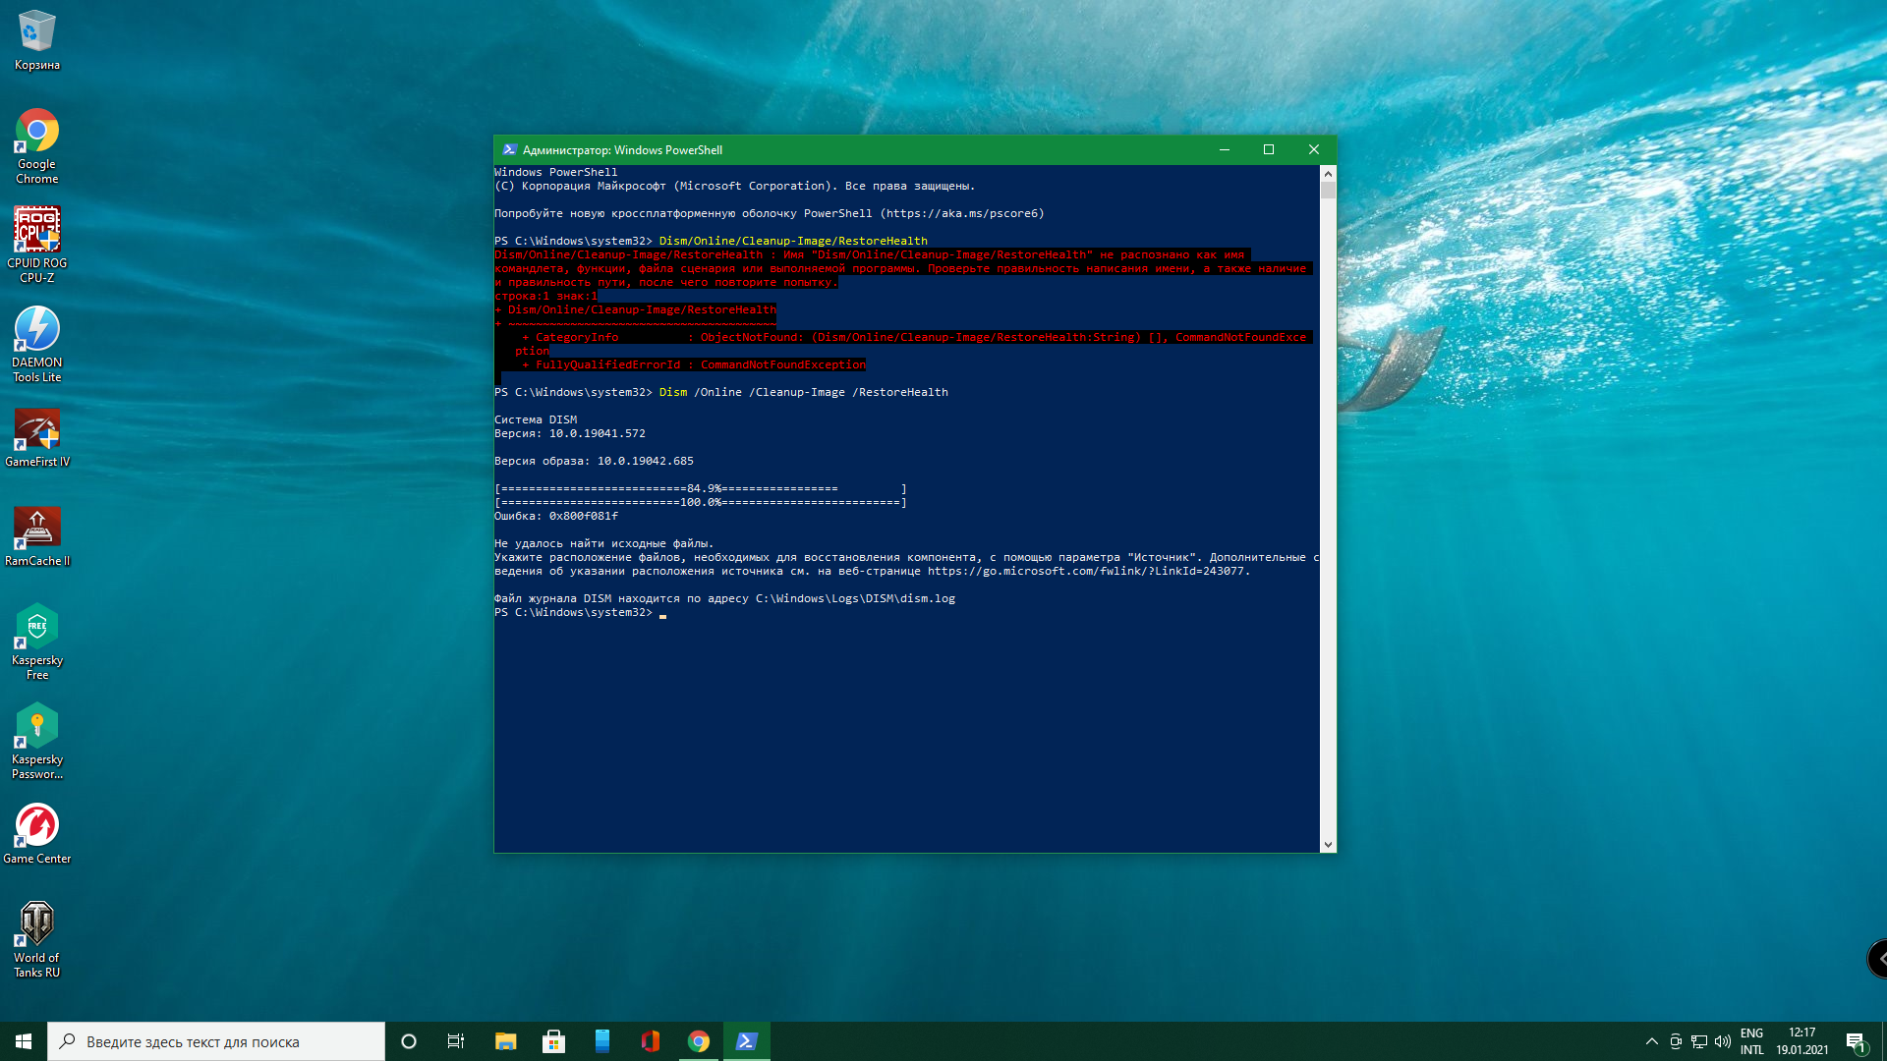This screenshot has width=1887, height=1061.
Task: Click the dism.log file path text
Action: [855, 598]
